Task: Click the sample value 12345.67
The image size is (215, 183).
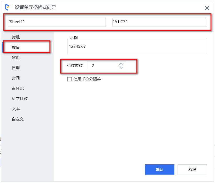Action: tap(77, 46)
